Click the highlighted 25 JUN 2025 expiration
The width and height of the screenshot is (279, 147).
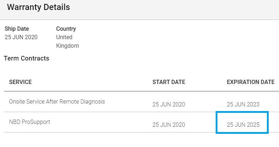pyautogui.click(x=243, y=125)
